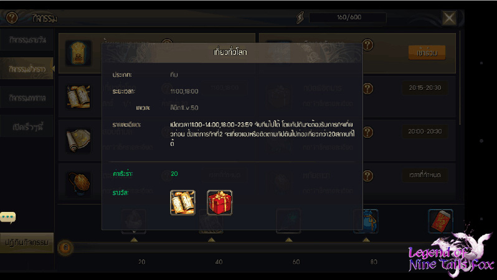Switch to the กิจกรรมรายวัน tab
Viewport: 497px width, 280px height.
[x=27, y=40]
